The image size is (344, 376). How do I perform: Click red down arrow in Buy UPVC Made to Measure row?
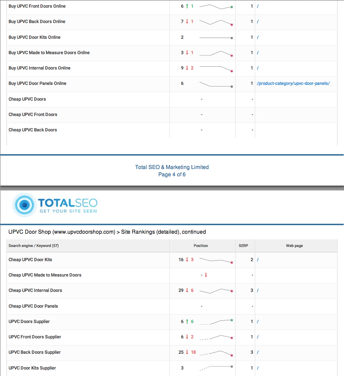pos(187,53)
